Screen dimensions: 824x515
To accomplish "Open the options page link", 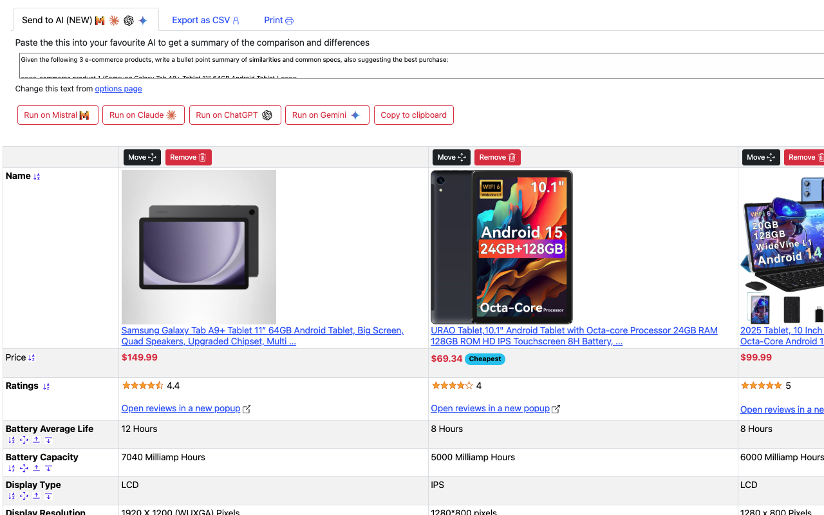I will [118, 89].
